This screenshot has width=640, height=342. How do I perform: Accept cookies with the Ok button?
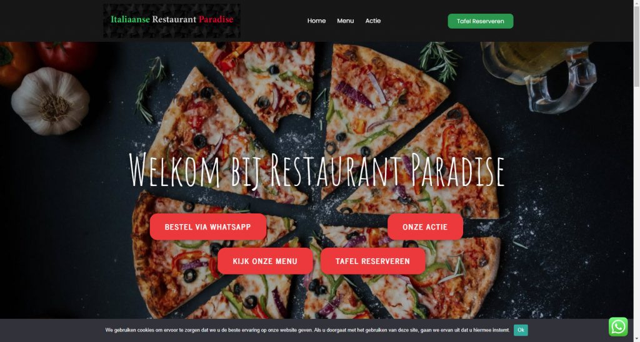point(521,330)
